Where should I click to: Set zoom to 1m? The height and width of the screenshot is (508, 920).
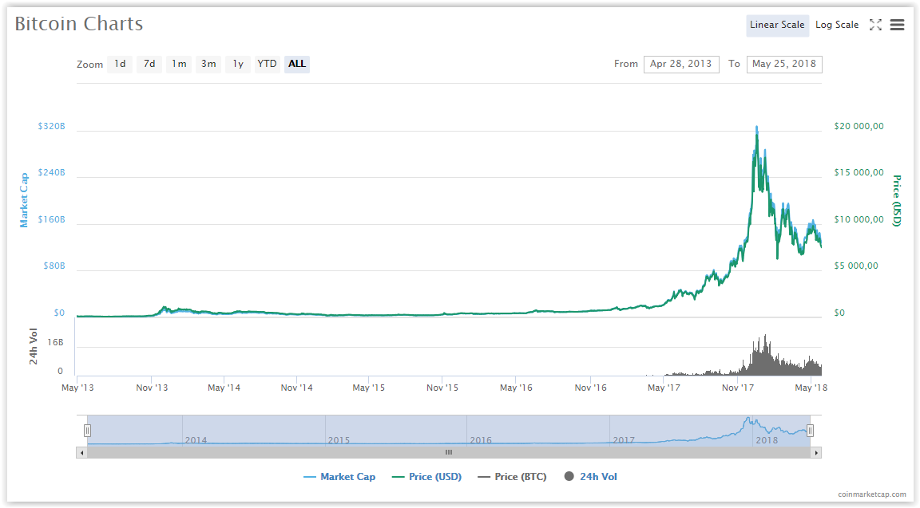click(x=179, y=64)
